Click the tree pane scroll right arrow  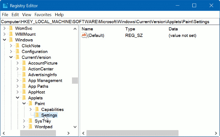(69, 133)
